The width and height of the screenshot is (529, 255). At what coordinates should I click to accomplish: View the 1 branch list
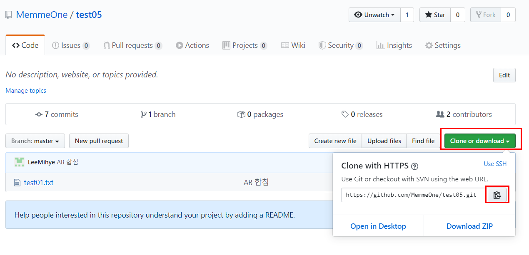(x=158, y=114)
